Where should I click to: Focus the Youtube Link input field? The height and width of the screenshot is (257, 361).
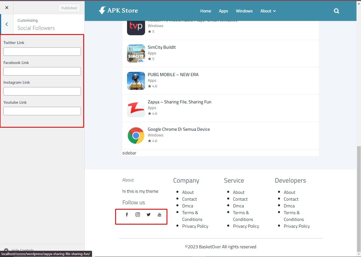tap(42, 111)
